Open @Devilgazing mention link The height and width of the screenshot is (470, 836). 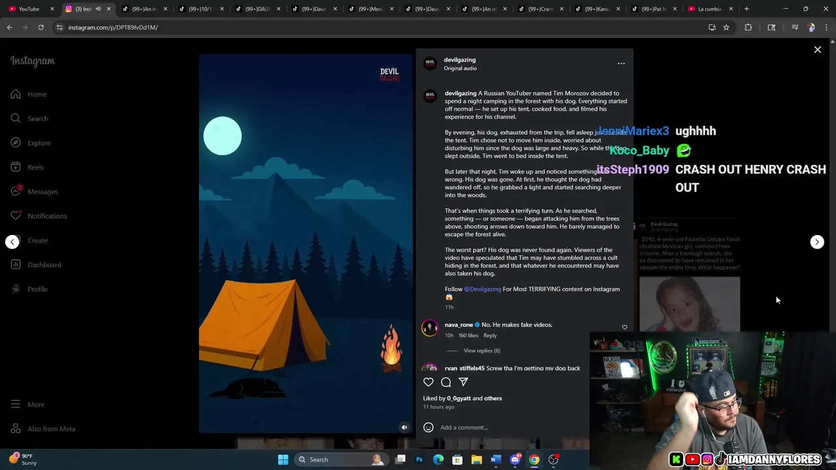(x=482, y=289)
